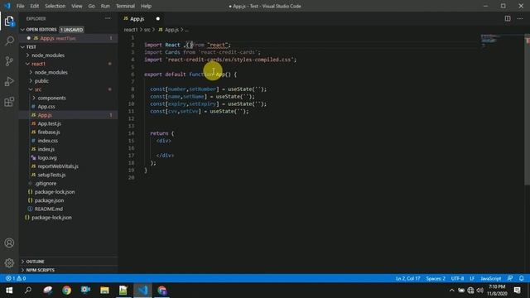Open the View menu
530x298 pixels.
pyautogui.click(x=77, y=6)
